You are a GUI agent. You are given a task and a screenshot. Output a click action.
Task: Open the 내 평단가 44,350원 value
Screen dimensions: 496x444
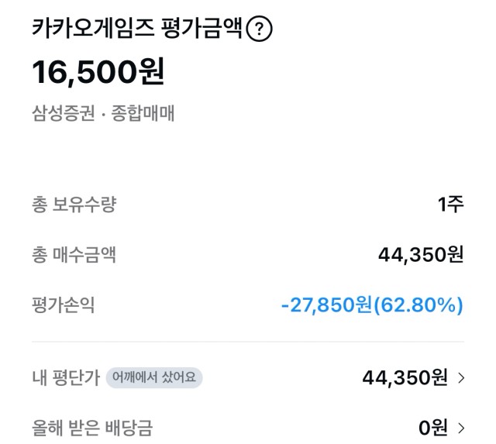click(405, 377)
